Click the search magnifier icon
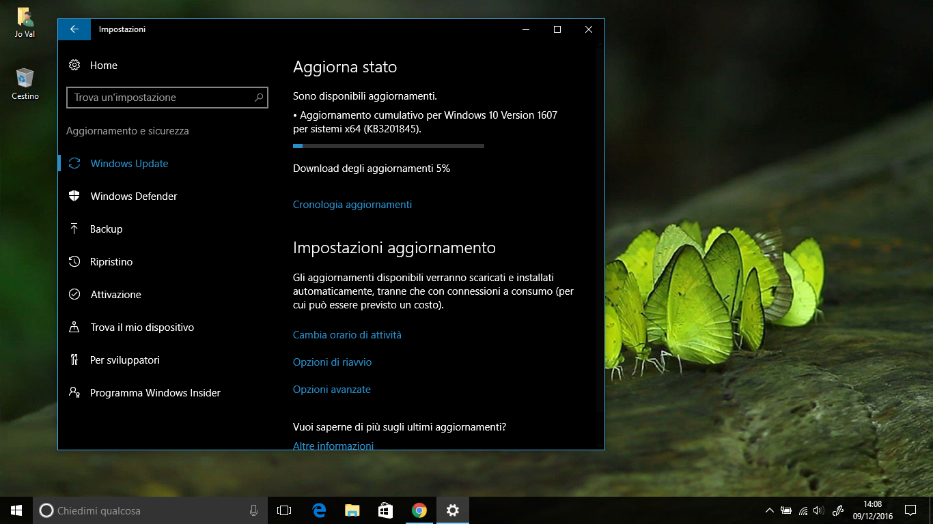This screenshot has height=524, width=933. 259,98
